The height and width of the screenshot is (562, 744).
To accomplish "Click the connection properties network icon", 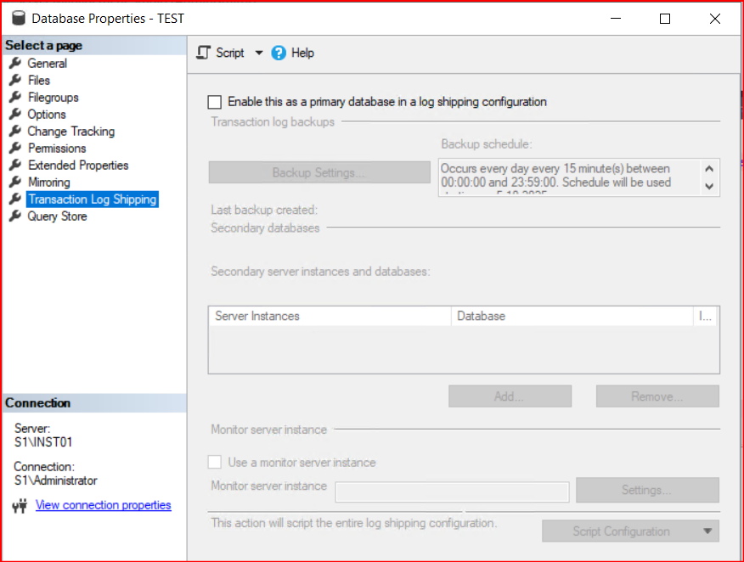I will 20,506.
